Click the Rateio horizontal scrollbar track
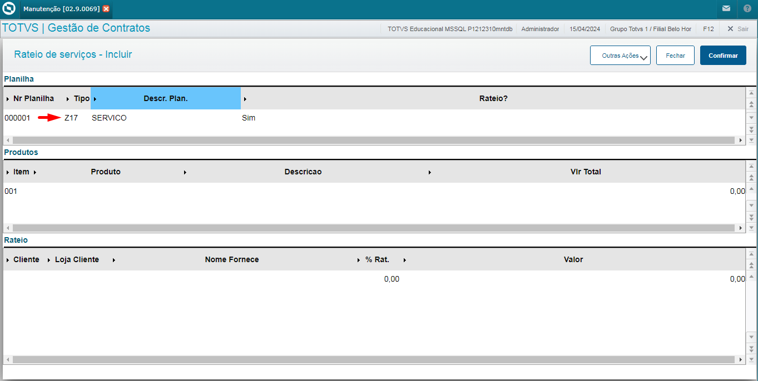The image size is (758, 381). point(373,360)
